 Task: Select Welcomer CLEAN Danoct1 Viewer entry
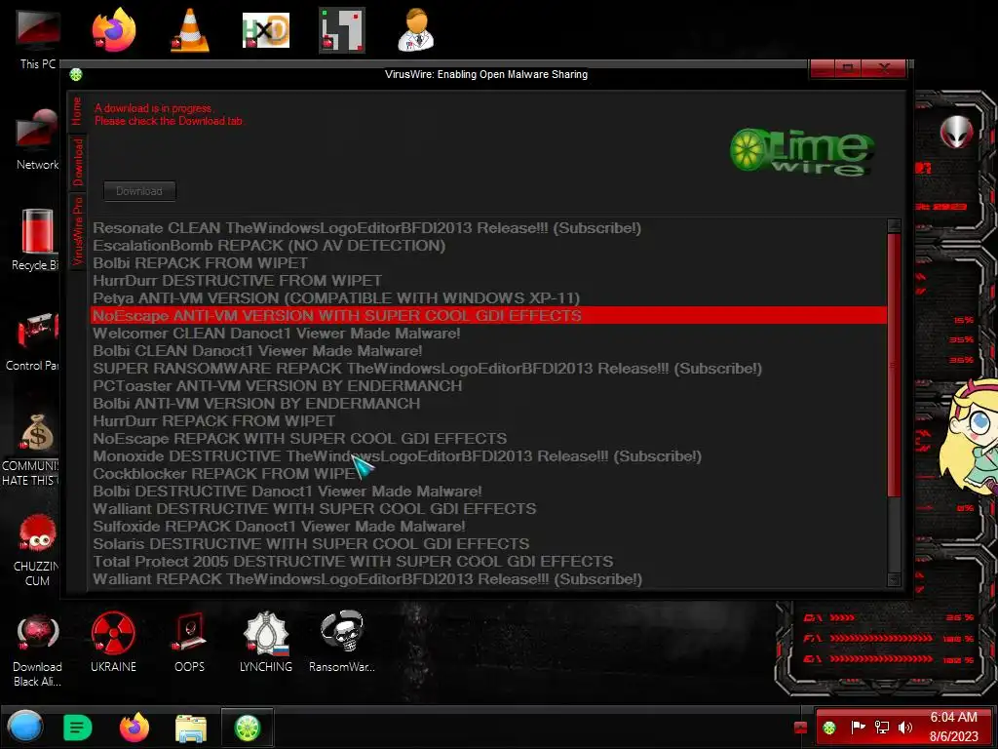[x=489, y=334]
